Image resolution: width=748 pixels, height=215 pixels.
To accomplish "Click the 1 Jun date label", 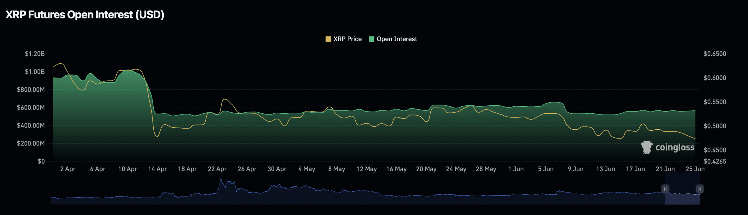I will click(x=516, y=169).
